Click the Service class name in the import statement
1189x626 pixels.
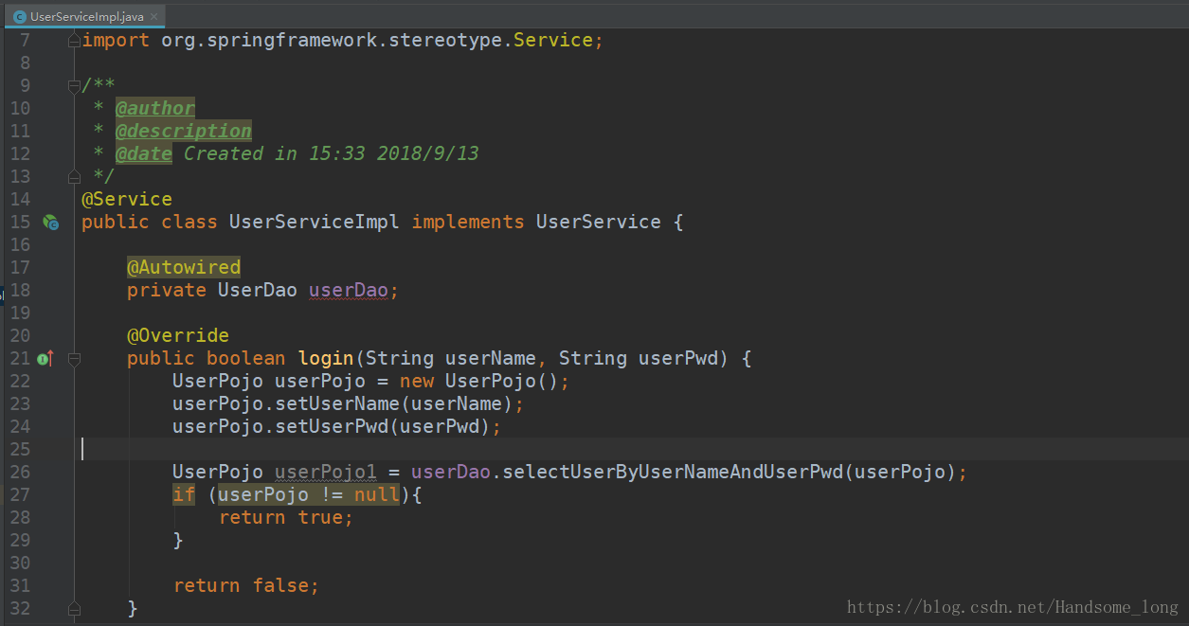[553, 40]
